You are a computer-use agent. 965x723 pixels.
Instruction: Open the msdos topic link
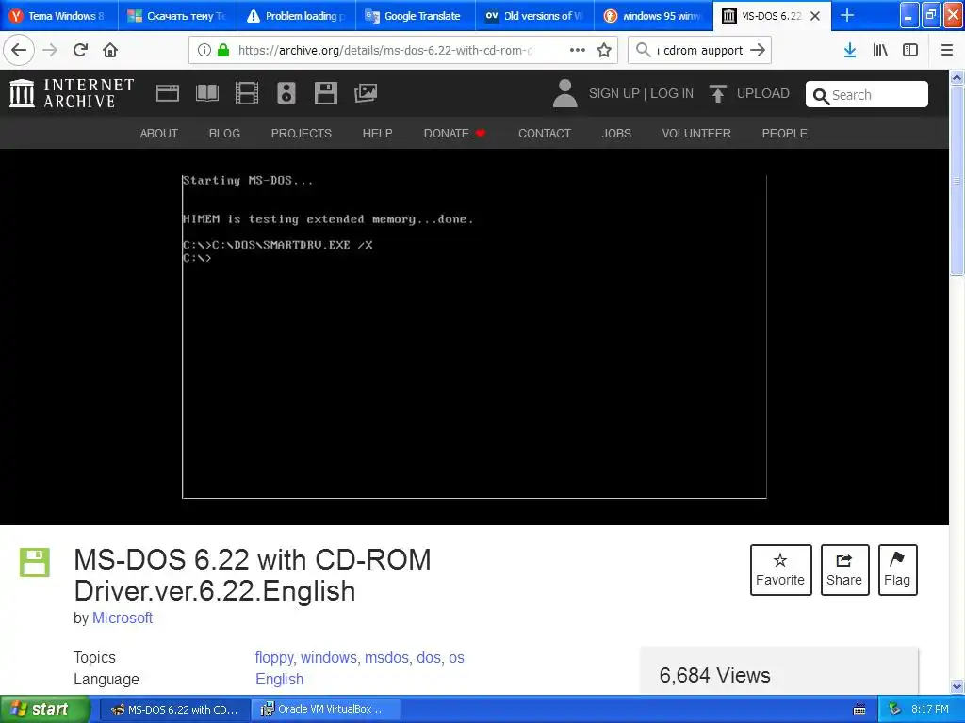coord(386,657)
